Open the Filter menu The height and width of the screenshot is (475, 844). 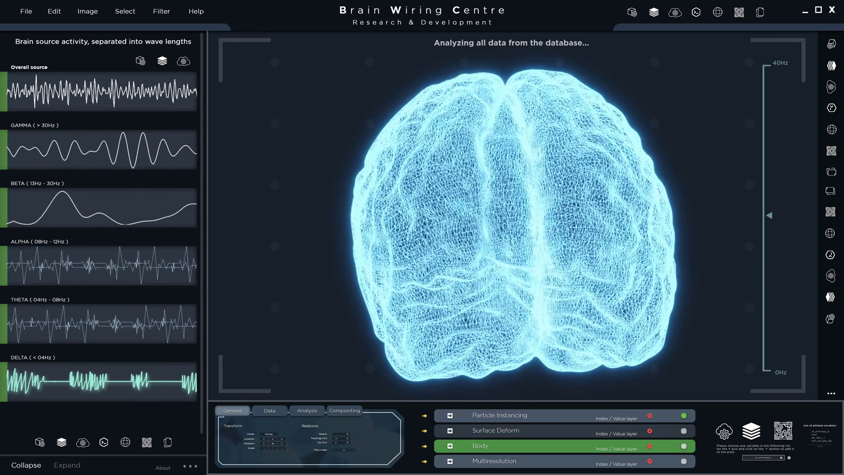tap(161, 11)
